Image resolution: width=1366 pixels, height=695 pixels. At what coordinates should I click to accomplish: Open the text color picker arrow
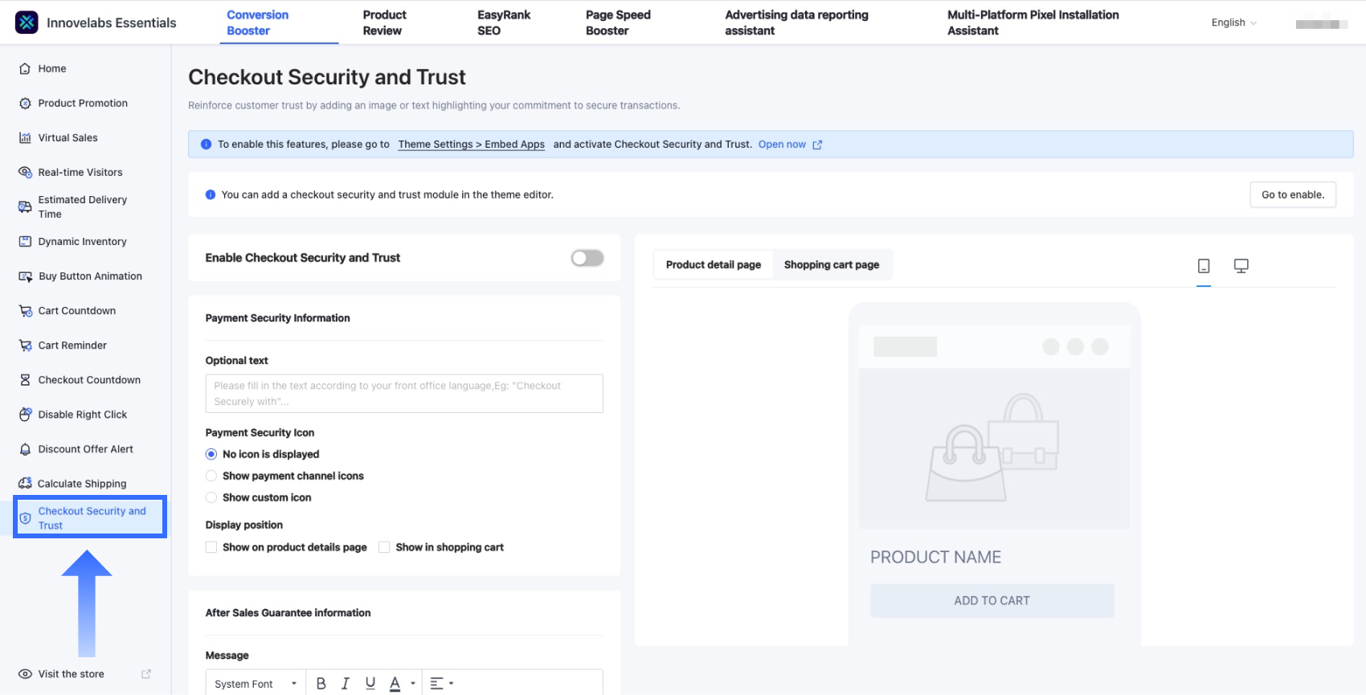coord(413,684)
